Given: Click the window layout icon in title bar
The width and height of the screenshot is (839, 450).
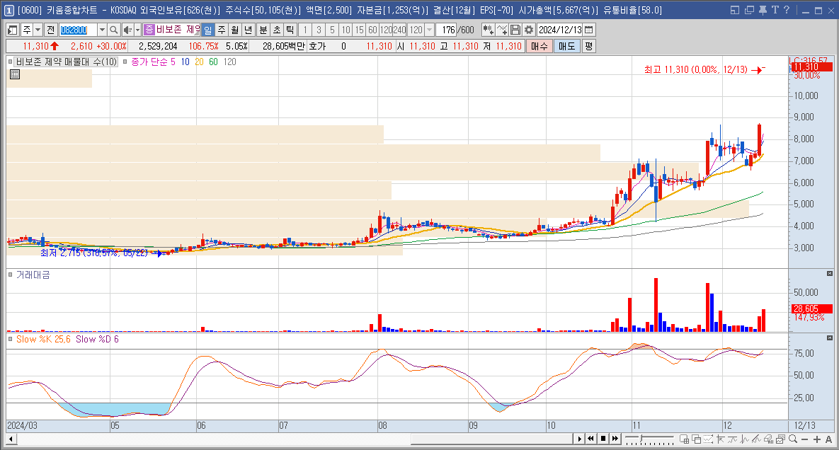Looking at the screenshot, I should click(735, 10).
